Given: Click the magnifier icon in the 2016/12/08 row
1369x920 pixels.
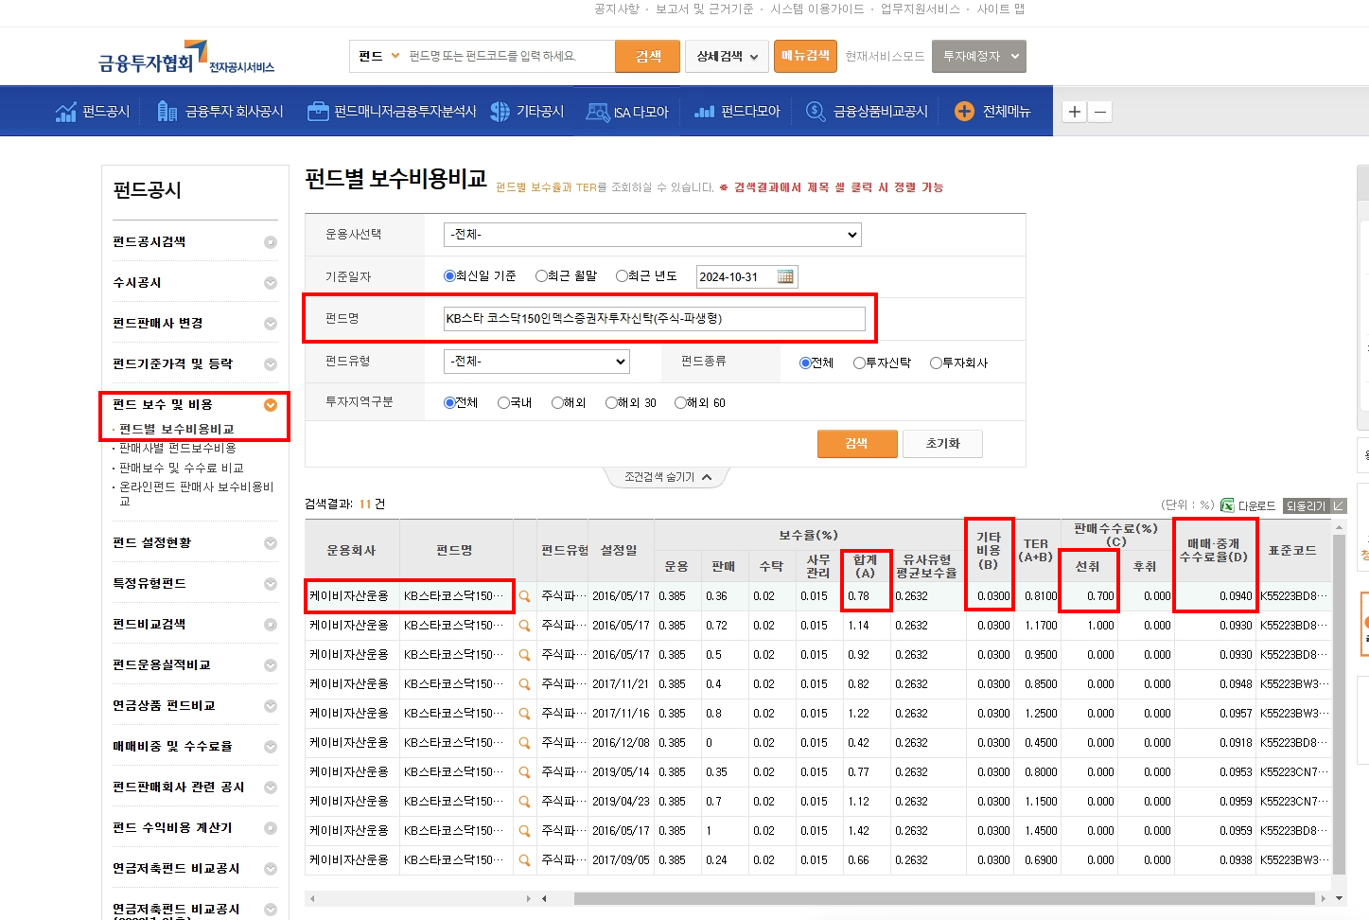Looking at the screenshot, I should pyautogui.click(x=525, y=743).
